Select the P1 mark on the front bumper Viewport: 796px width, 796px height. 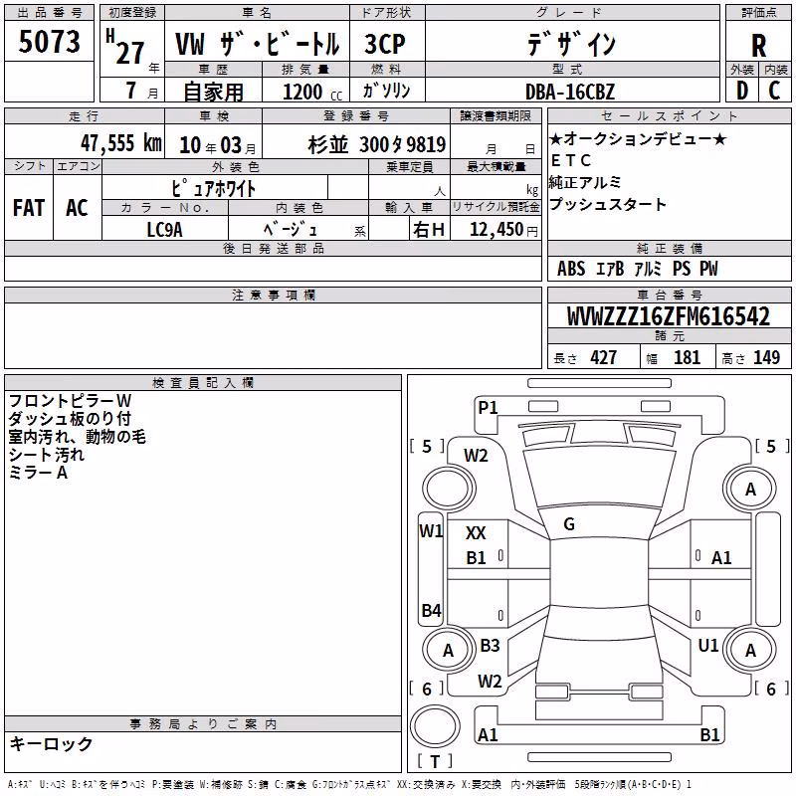click(488, 407)
